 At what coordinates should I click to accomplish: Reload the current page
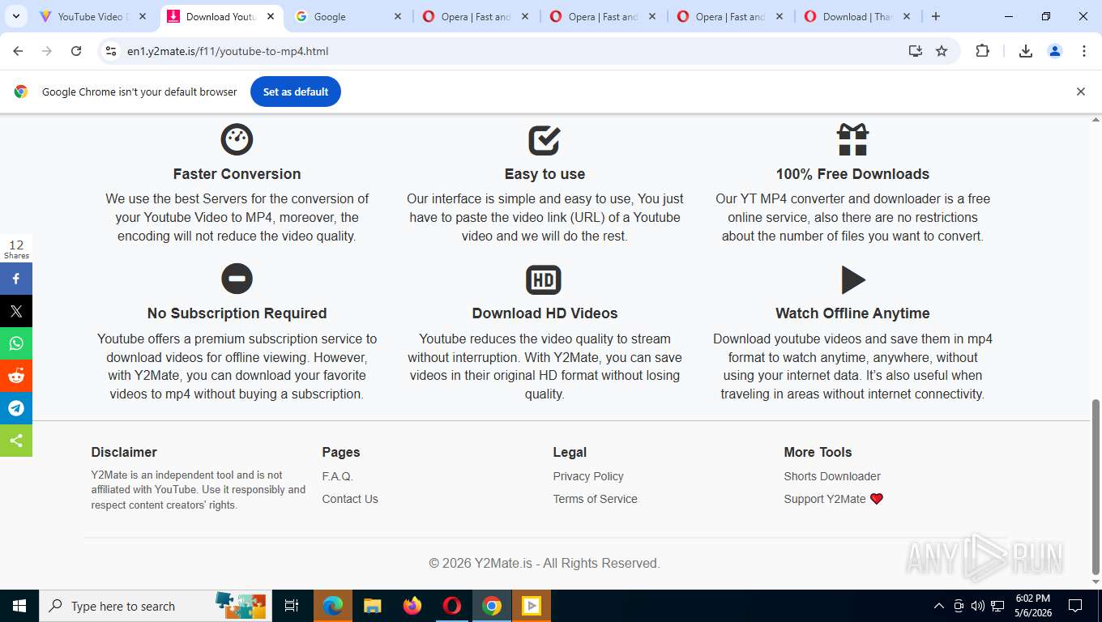pos(76,51)
